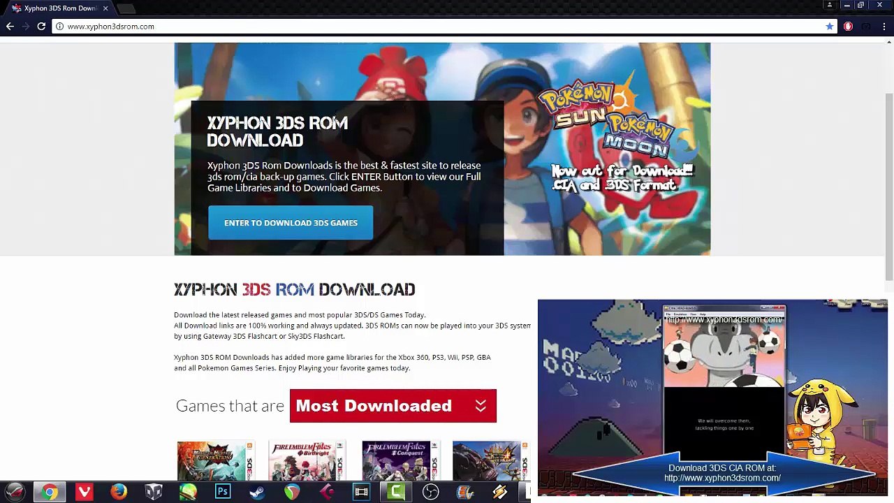Bookmark this page with the star icon
This screenshot has width=894, height=503.
830,27
